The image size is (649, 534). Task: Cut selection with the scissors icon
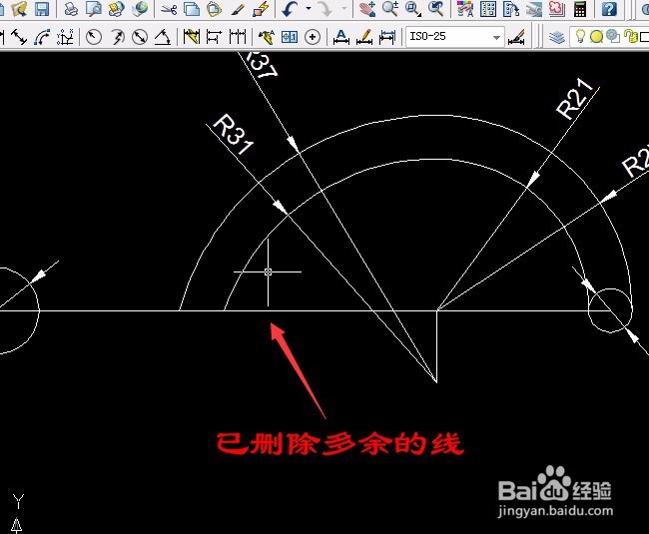point(169,8)
